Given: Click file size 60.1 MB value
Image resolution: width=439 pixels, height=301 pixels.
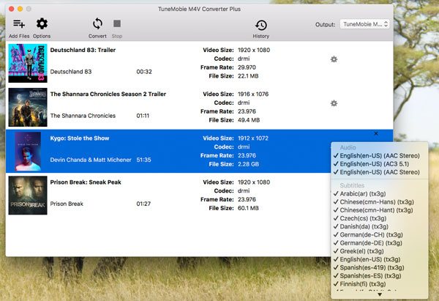Looking at the screenshot, I should click(x=248, y=208).
